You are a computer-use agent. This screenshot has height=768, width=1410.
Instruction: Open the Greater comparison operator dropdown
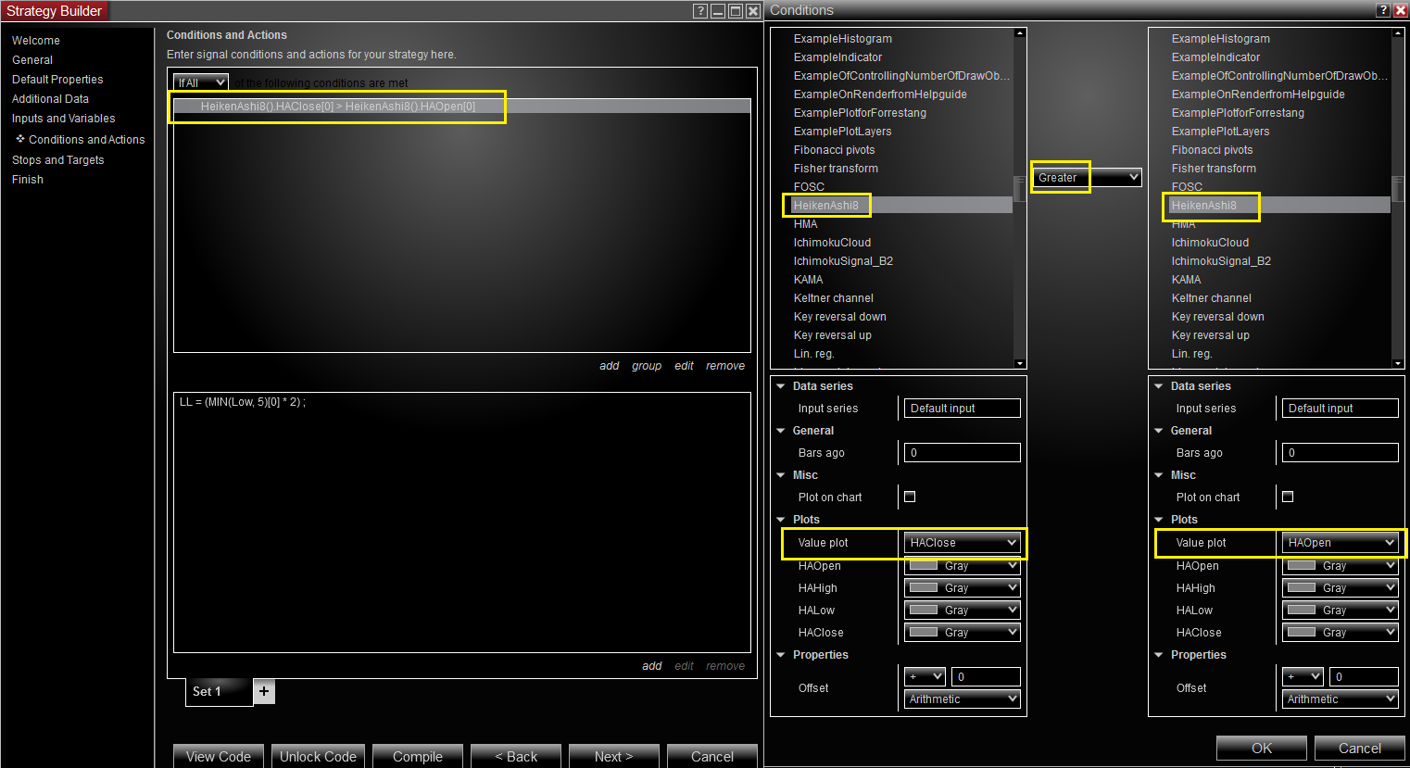pyautogui.click(x=1087, y=177)
